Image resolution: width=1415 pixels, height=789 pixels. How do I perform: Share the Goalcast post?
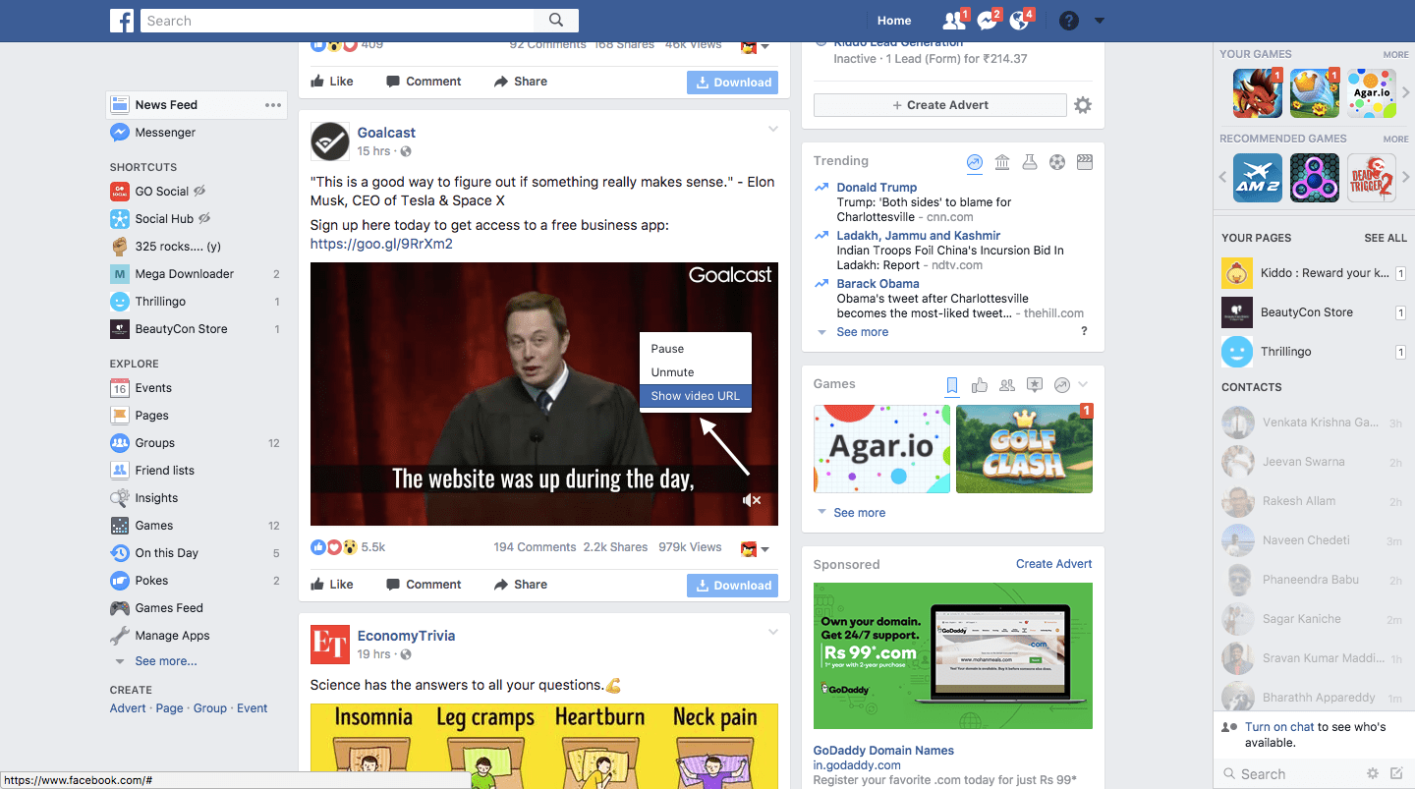click(x=521, y=585)
